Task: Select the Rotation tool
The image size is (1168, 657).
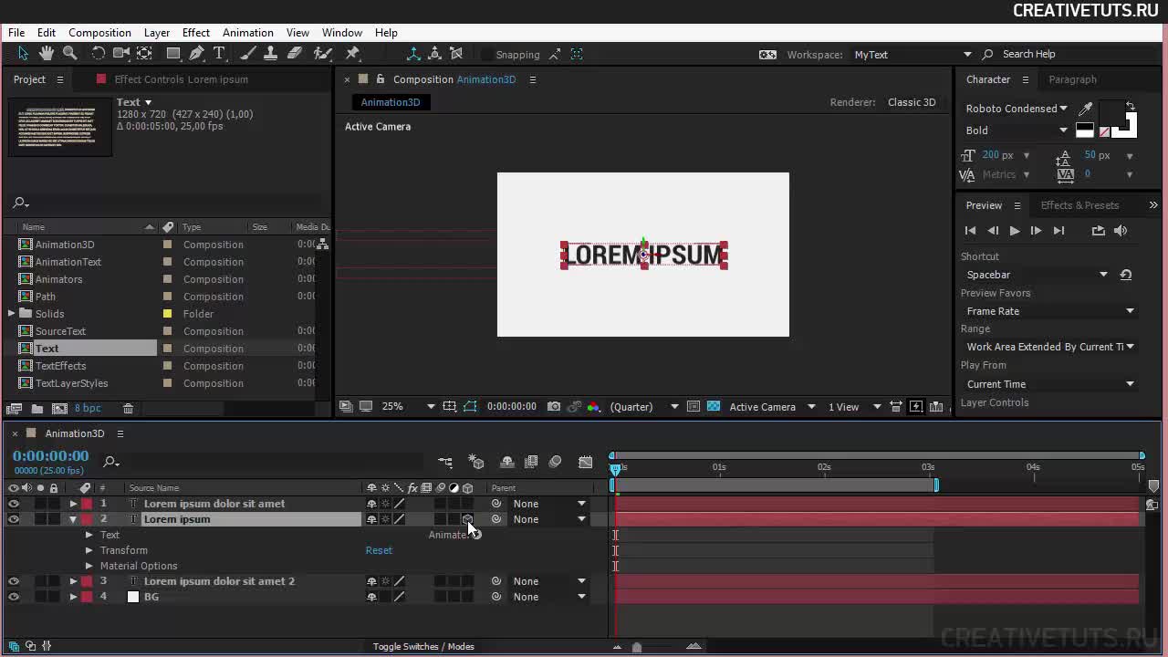Action: point(98,54)
